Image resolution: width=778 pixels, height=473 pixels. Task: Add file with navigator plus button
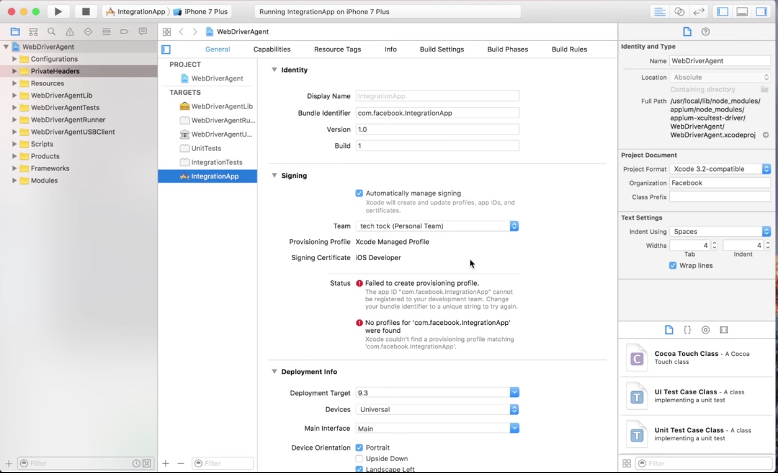9,463
